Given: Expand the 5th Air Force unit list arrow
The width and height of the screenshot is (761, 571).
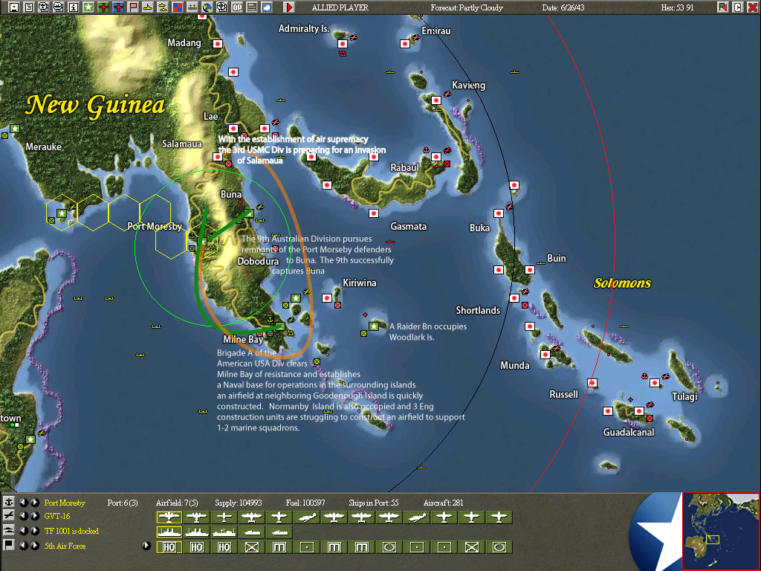Looking at the screenshot, I should tap(146, 545).
